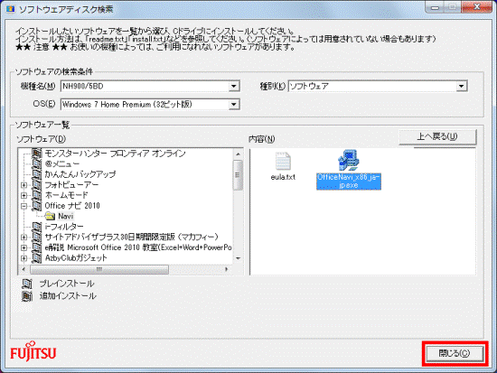
Task: Expand the サイトアドバイザプラス tree node
Action: pyautogui.click(x=24, y=238)
